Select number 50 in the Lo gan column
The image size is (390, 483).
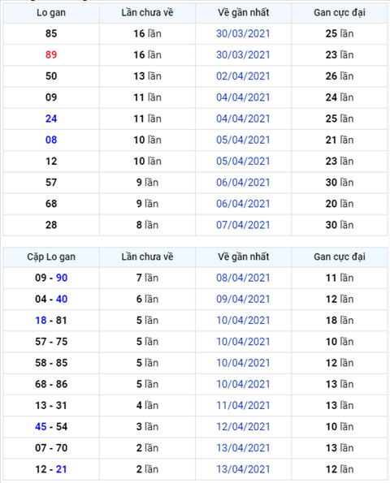pyautogui.click(x=51, y=76)
